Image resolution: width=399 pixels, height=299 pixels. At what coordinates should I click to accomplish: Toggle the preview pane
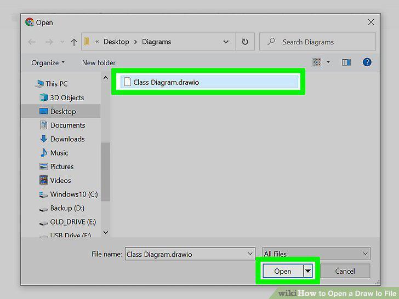[x=346, y=62]
